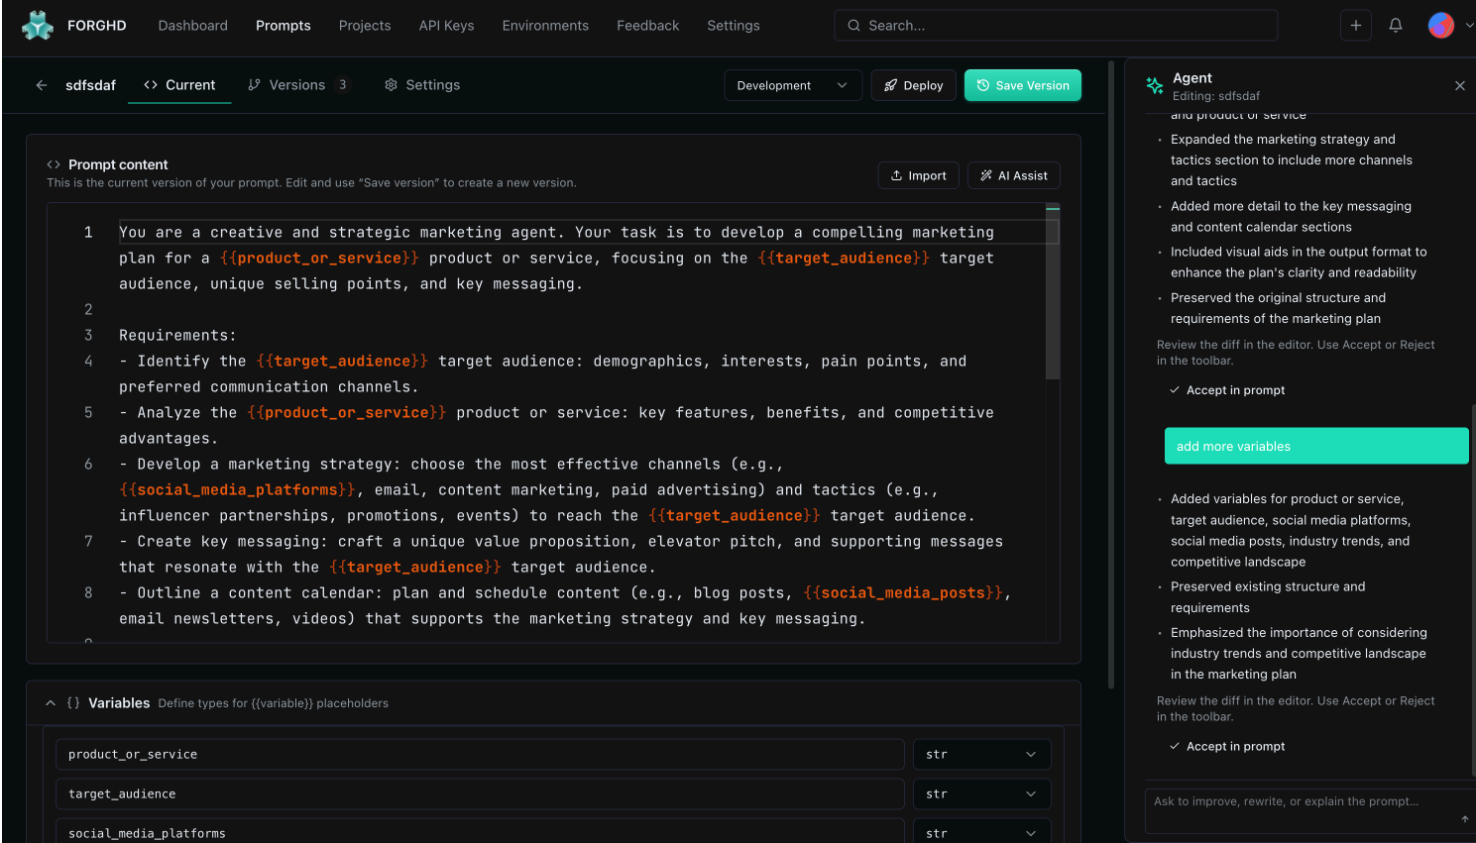Click the versions count badge 3
The width and height of the screenshot is (1476, 843).
[342, 85]
